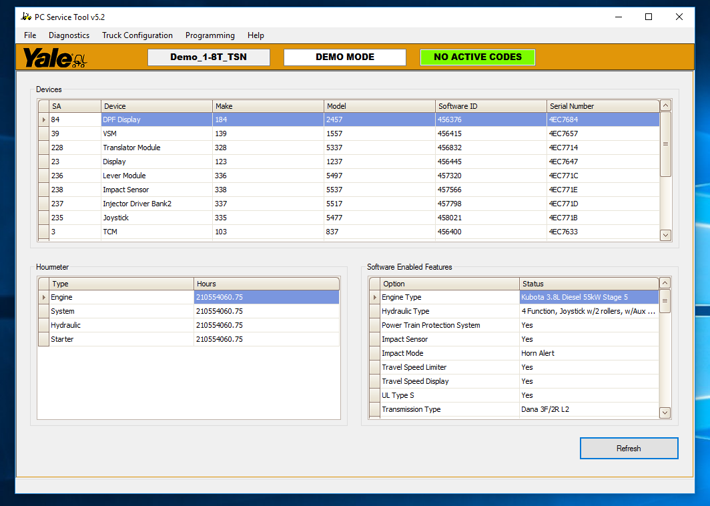Viewport: 710px width, 506px height.
Task: Click the row selector arrow beside Engine Type
Action: pos(374,297)
